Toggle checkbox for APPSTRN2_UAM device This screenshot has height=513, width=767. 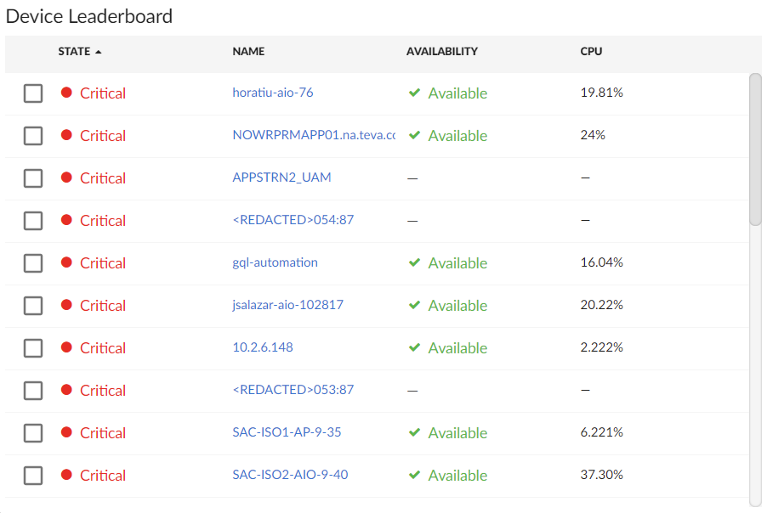(x=33, y=178)
